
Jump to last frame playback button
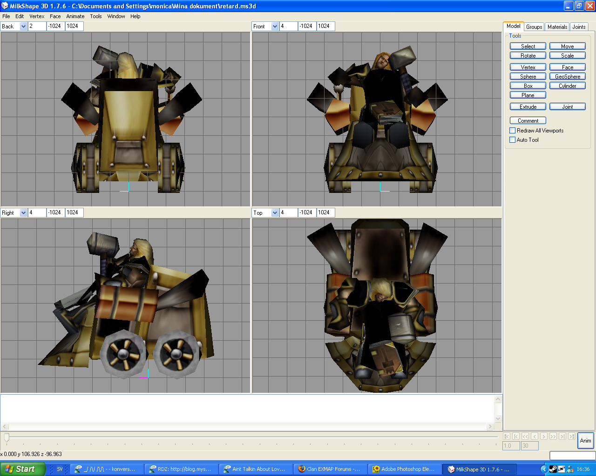(572, 436)
